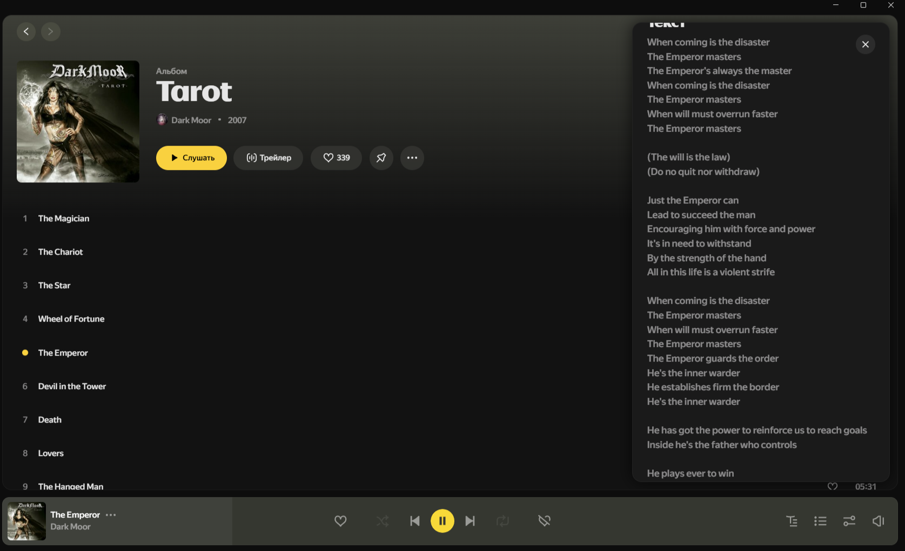Open the album's three-dot more menu
Screen dimensions: 905x551
click(412, 158)
